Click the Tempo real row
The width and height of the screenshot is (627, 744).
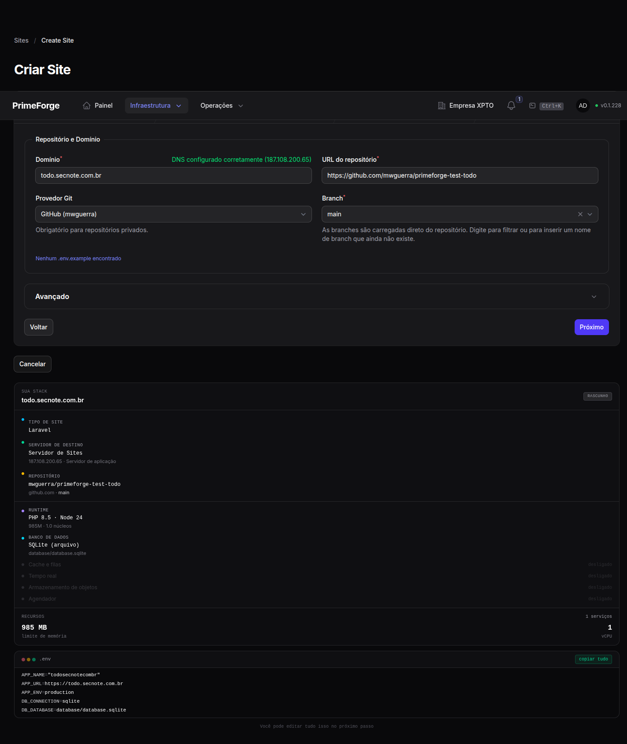(x=317, y=576)
